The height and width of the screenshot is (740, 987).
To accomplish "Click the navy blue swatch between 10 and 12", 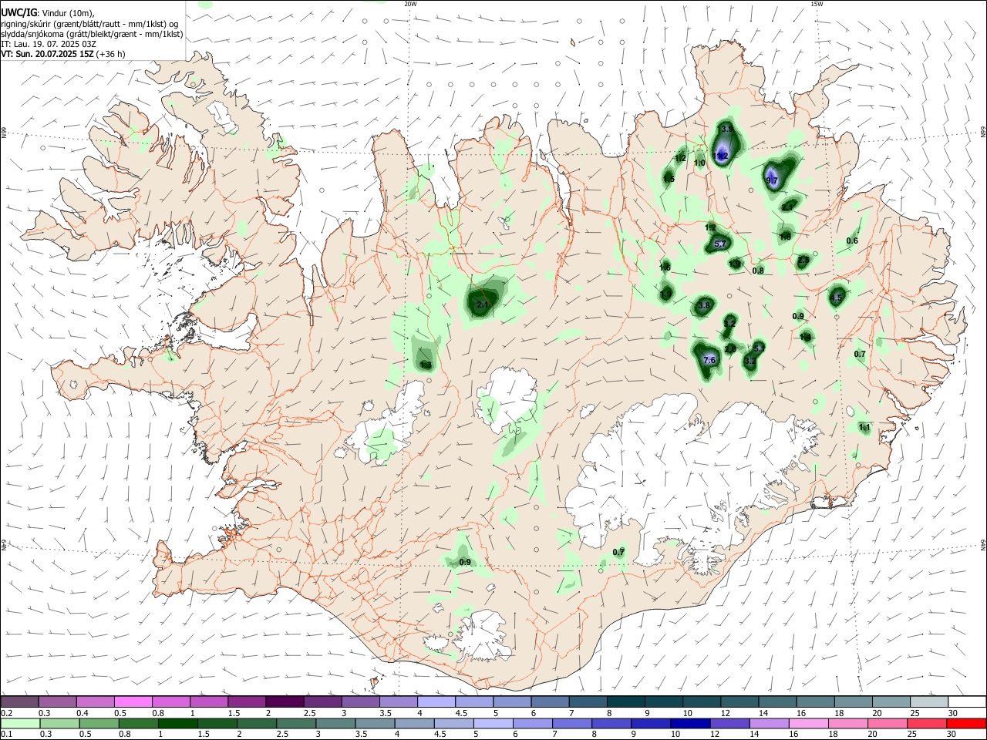I will [689, 723].
